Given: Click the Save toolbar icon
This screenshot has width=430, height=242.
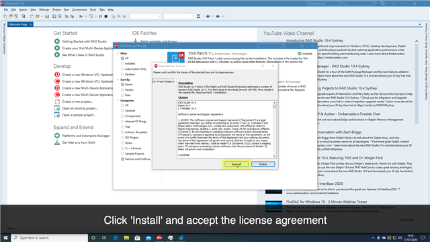Looking at the screenshot, I should pos(47,16).
